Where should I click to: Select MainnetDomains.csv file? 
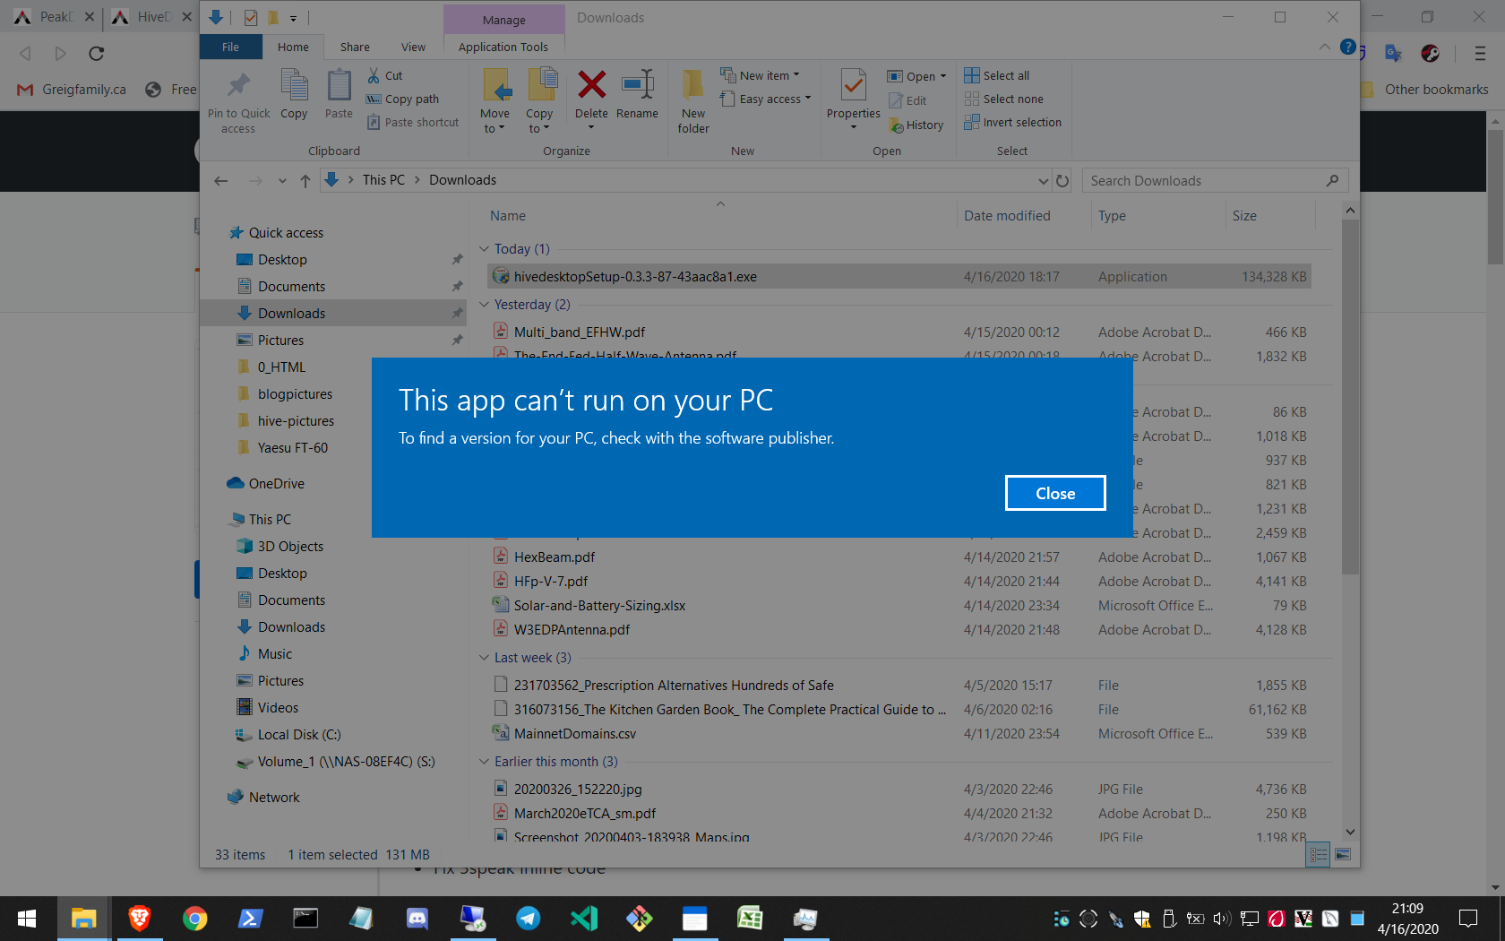(899, 733)
